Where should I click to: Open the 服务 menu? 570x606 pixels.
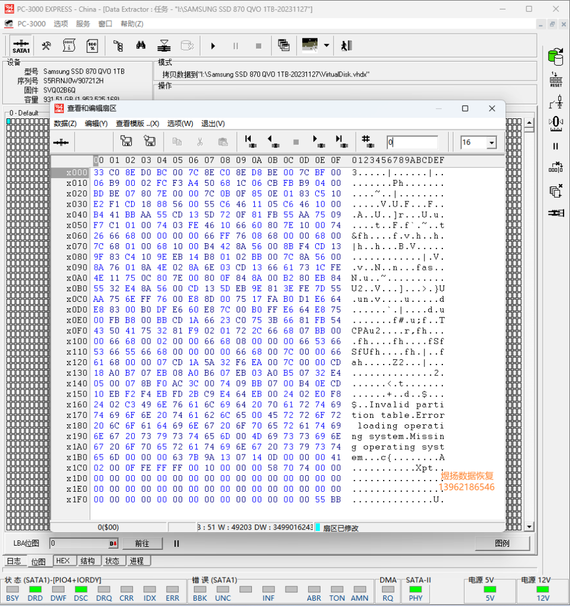pos(83,24)
